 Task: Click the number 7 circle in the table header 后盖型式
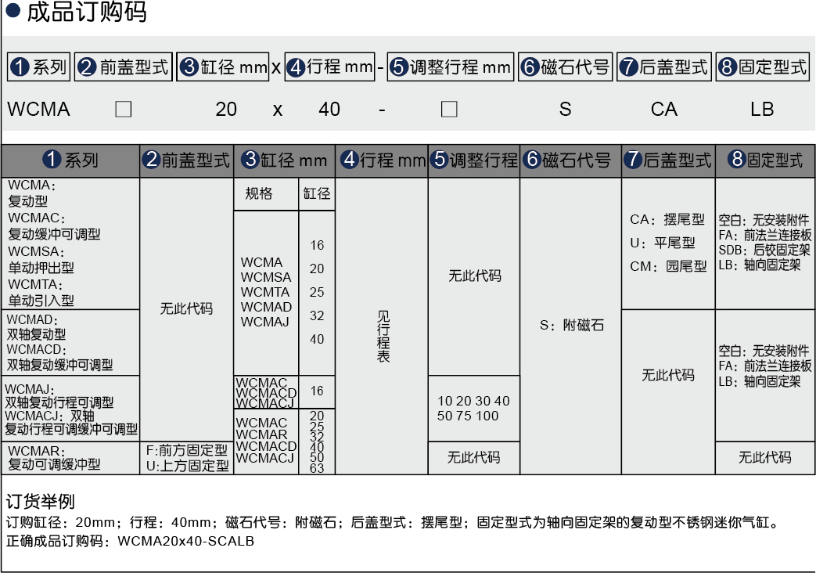click(633, 160)
